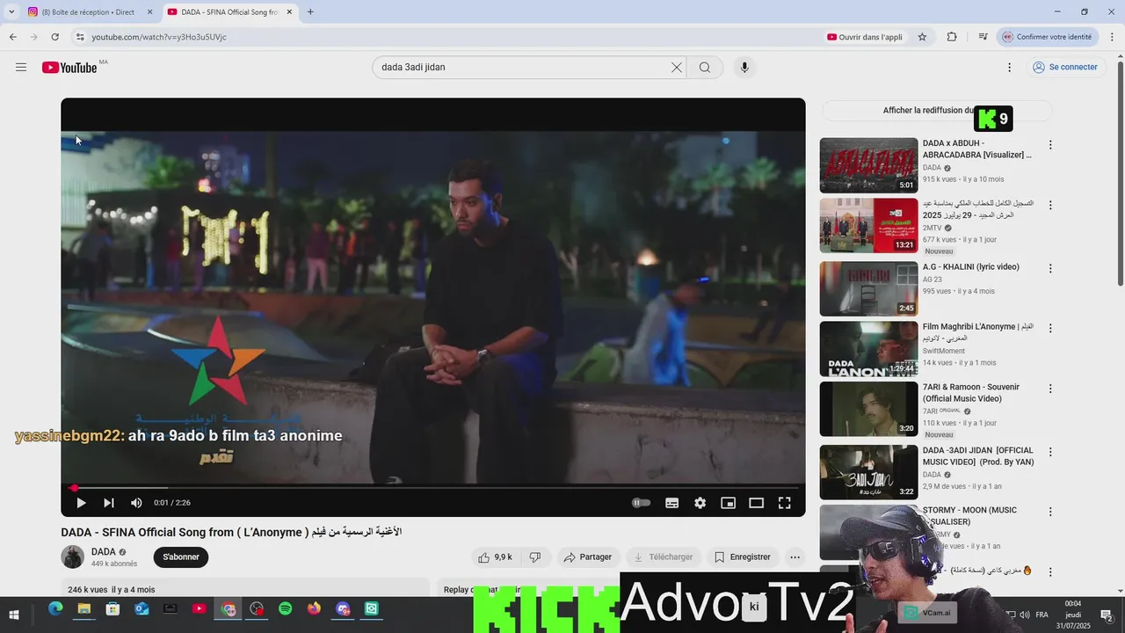Start voice search with microphone
1125x633 pixels.
pos(744,68)
